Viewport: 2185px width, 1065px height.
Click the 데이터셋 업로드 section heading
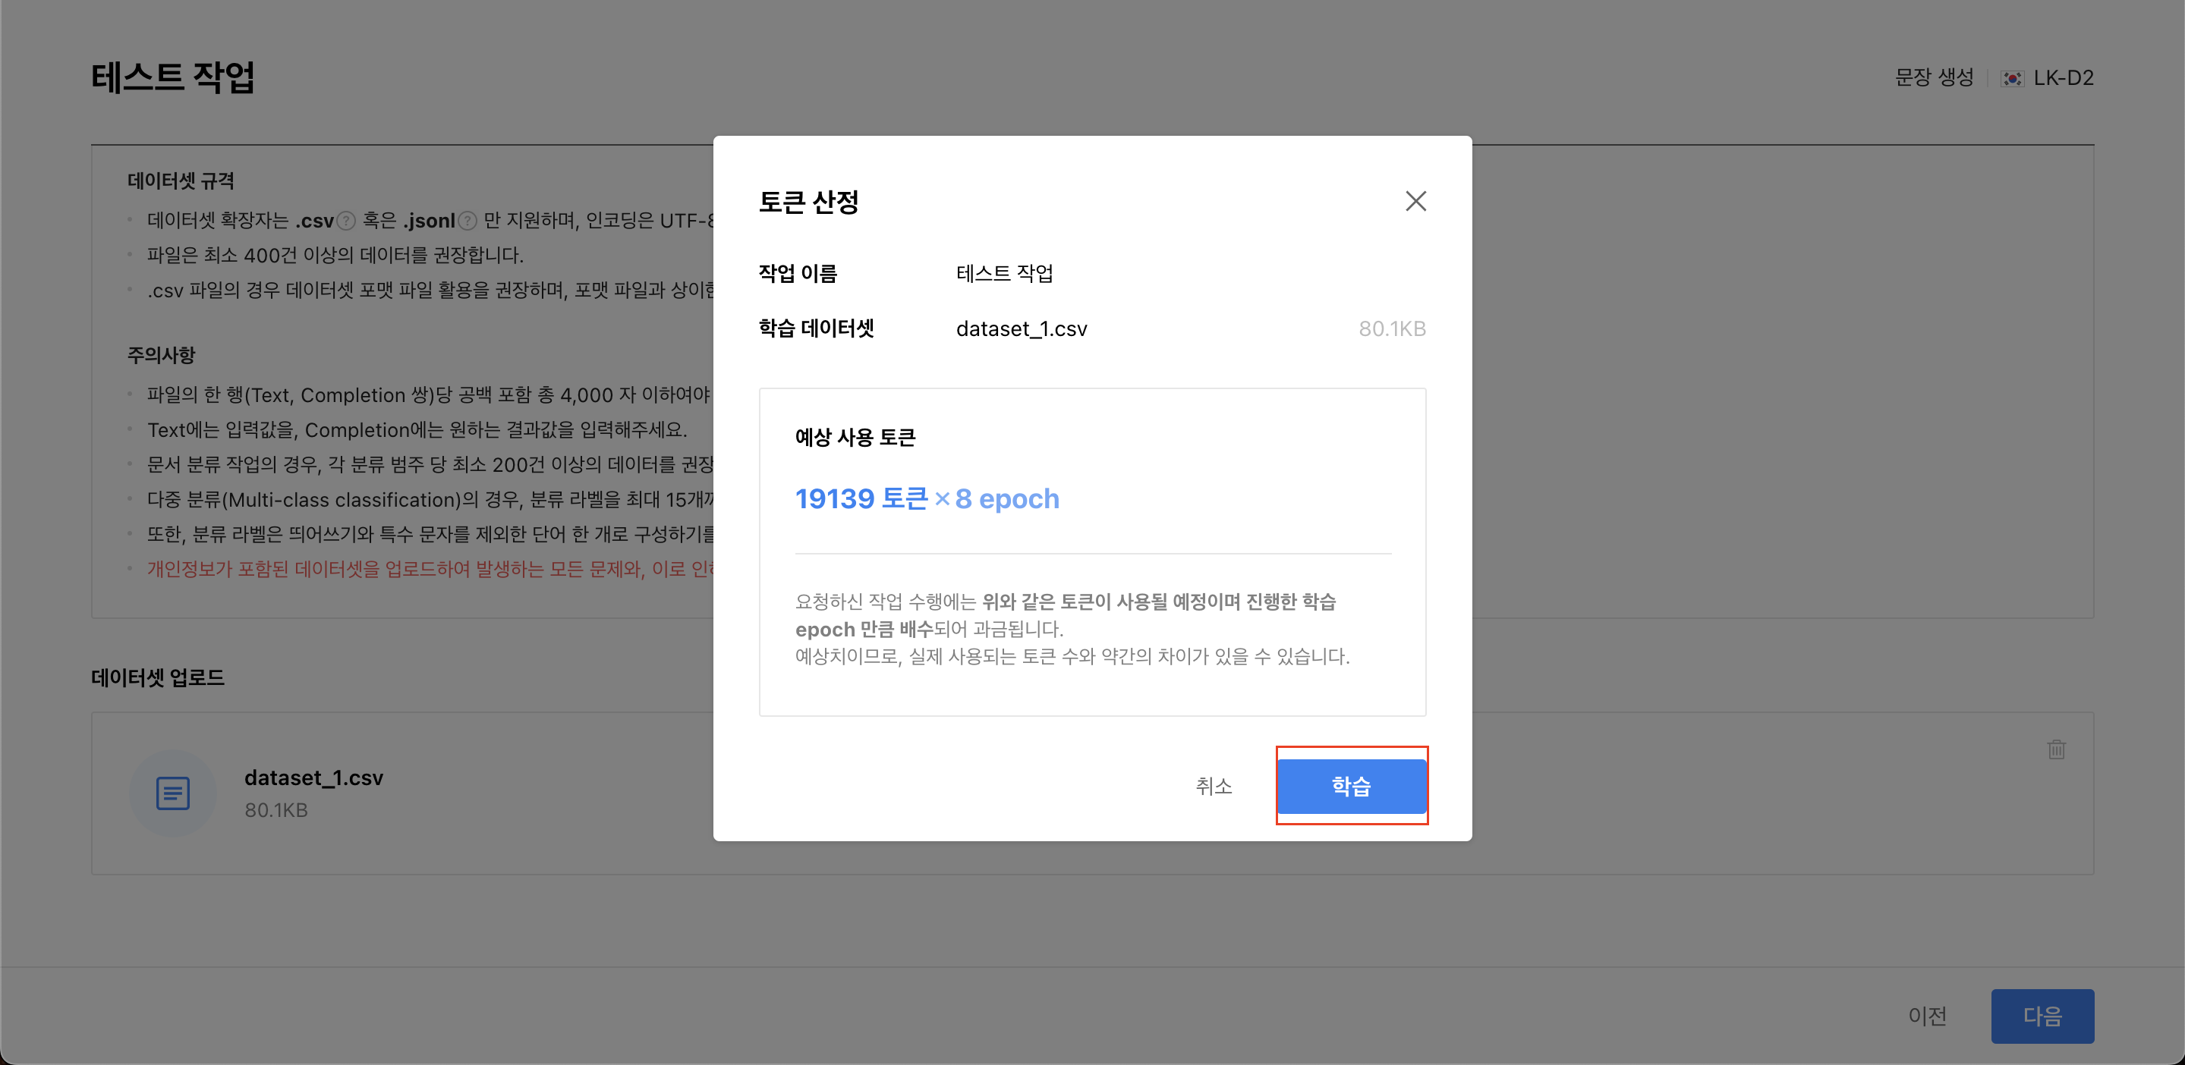click(158, 677)
